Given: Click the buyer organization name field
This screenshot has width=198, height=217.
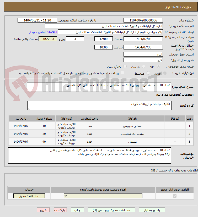Looking at the screenshot, I should [x=104, y=26].
